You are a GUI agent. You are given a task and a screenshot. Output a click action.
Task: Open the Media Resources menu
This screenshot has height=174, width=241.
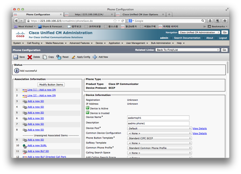tap(56, 43)
